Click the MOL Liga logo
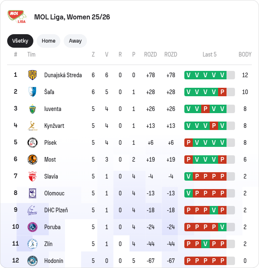The width and height of the screenshot is (259, 268). point(17,16)
